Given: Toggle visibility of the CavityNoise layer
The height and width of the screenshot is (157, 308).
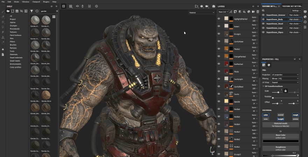Looking at the screenshot, I should (219, 41).
